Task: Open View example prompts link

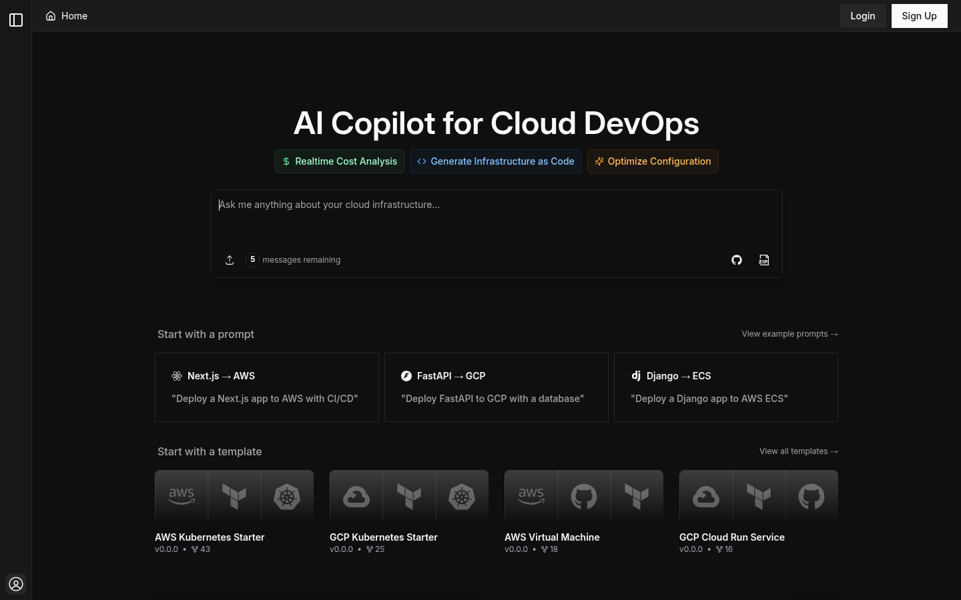Action: 789,334
